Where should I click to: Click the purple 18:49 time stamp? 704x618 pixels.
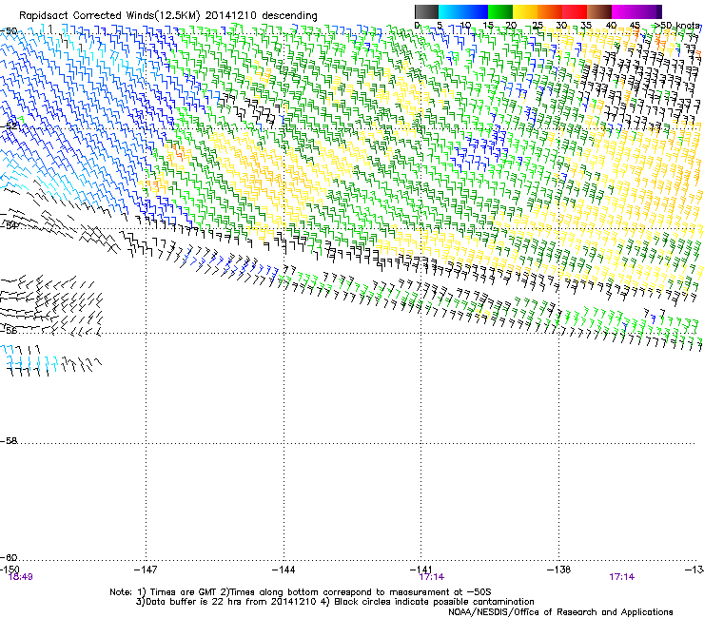[21, 577]
